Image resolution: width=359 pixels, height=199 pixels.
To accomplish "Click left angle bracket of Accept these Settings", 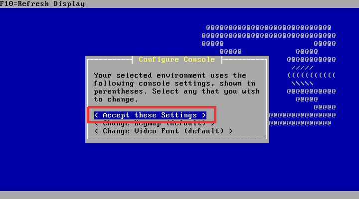I will [96, 115].
